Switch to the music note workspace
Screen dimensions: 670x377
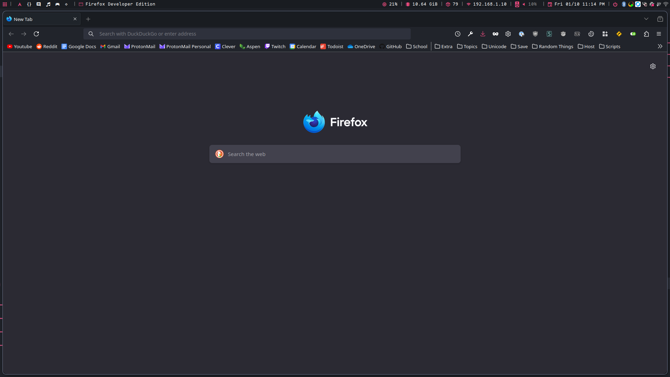(48, 4)
